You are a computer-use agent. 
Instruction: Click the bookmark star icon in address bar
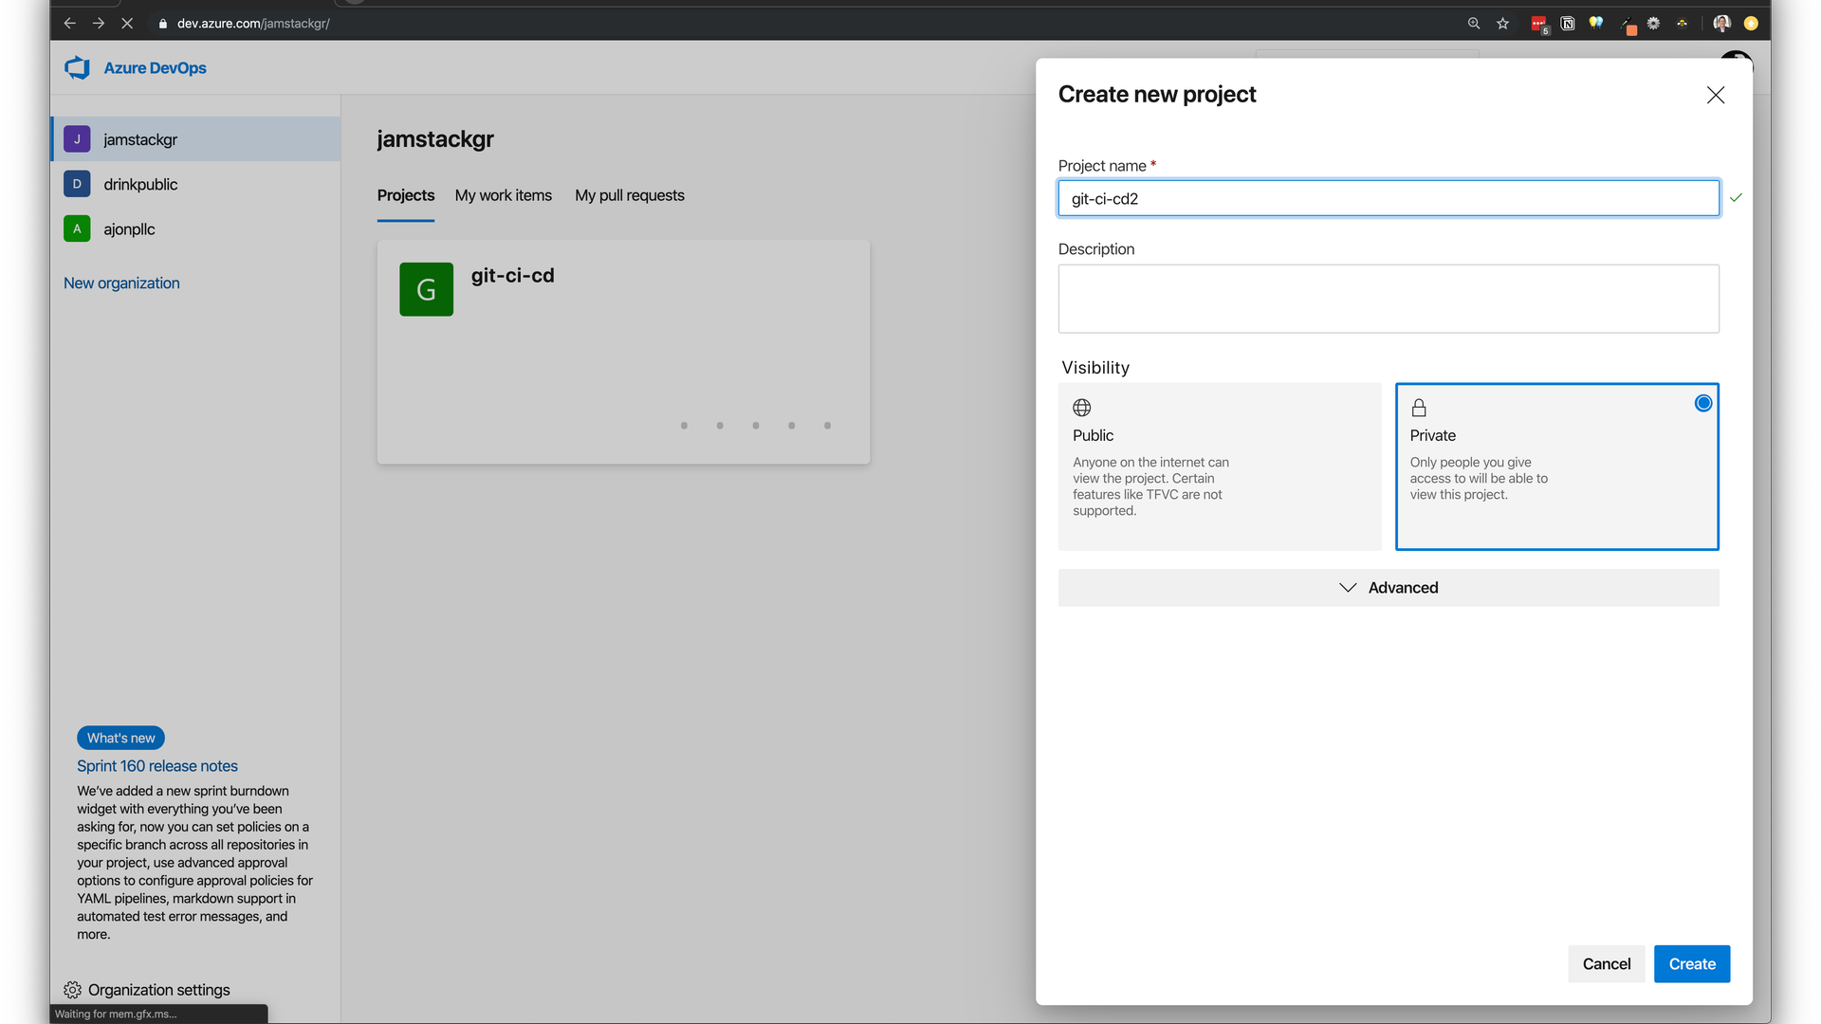coord(1502,24)
